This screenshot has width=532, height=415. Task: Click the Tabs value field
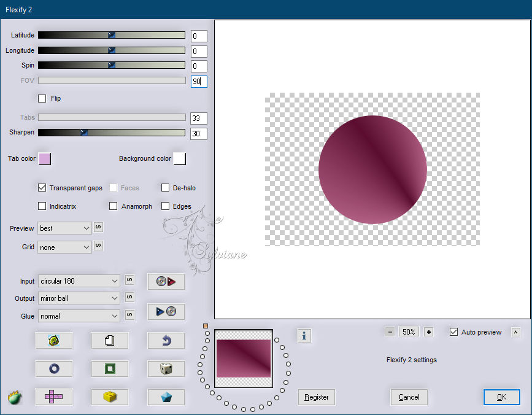pyautogui.click(x=199, y=118)
